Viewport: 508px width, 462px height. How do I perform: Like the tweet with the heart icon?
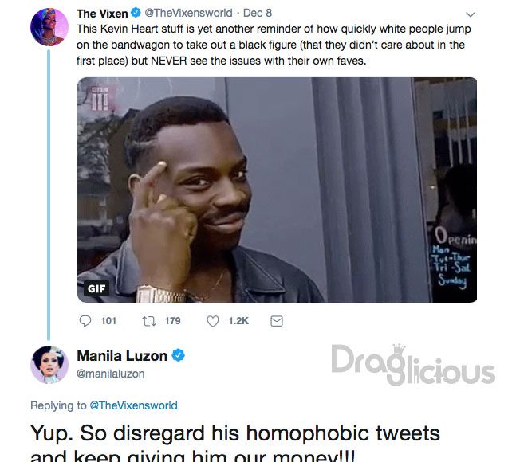coord(213,321)
